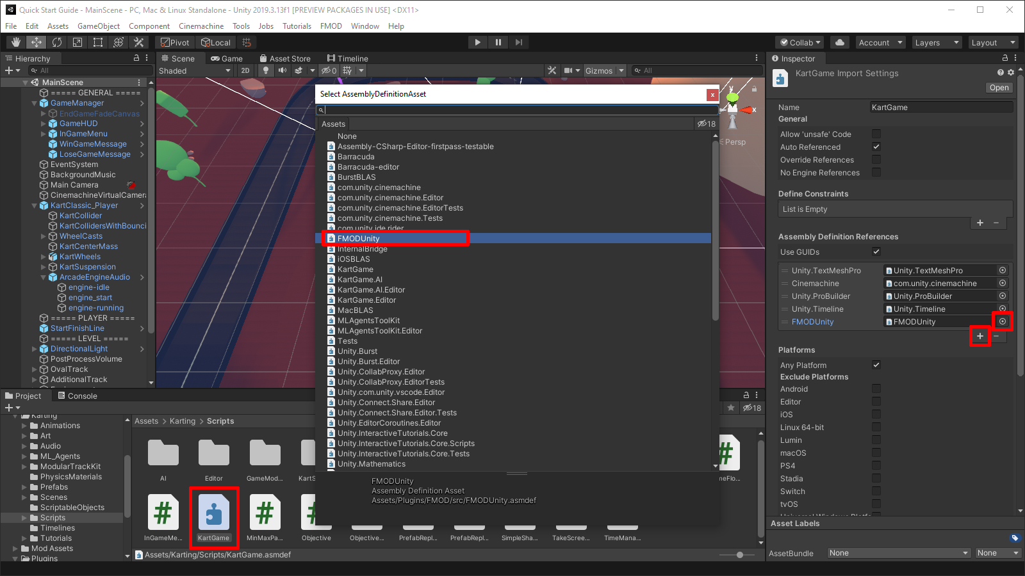Image resolution: width=1025 pixels, height=576 pixels.
Task: Click the Open button in the Inspector
Action: coord(998,88)
